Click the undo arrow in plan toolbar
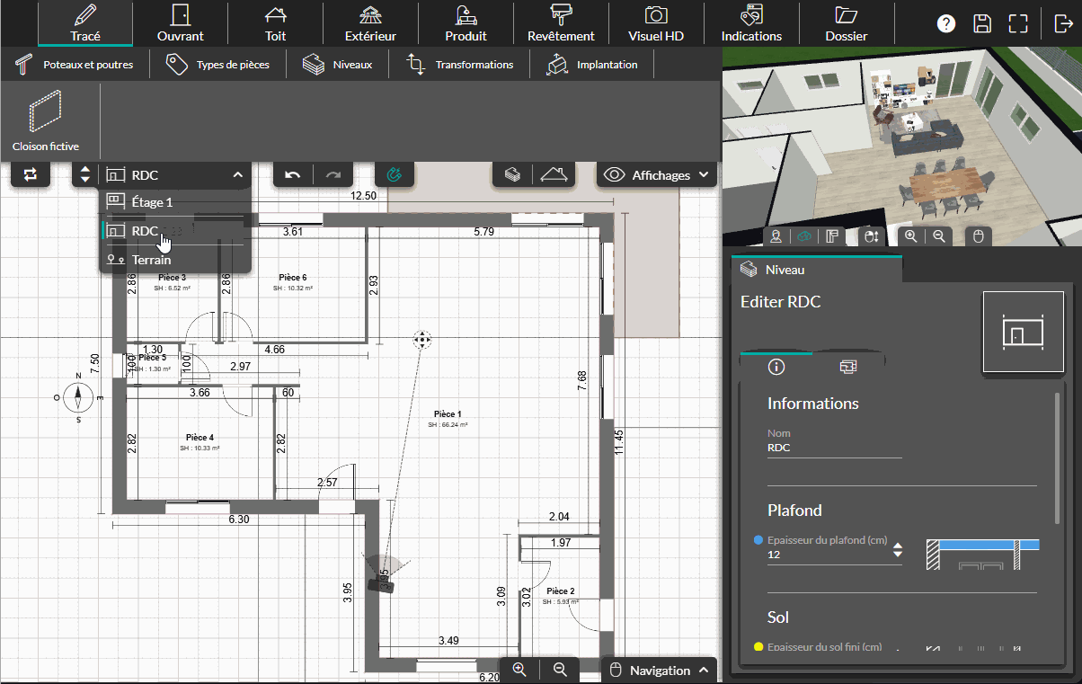Image resolution: width=1082 pixels, height=684 pixels. point(292,174)
